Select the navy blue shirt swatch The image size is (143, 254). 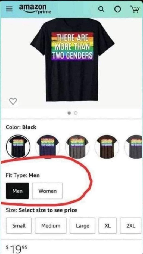click(48, 146)
